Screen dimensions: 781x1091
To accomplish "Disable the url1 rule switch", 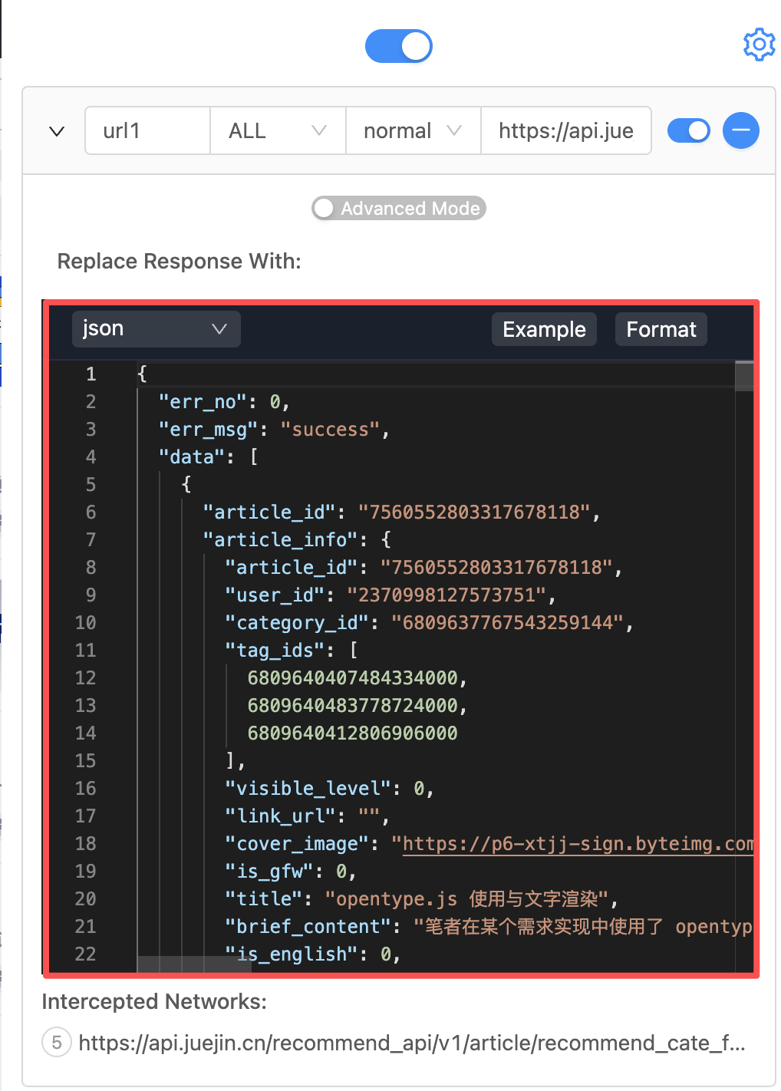I will click(688, 130).
